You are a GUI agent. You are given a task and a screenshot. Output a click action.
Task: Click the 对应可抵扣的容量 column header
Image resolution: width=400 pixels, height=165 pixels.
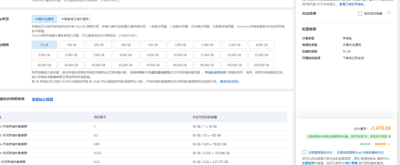pos(205,117)
